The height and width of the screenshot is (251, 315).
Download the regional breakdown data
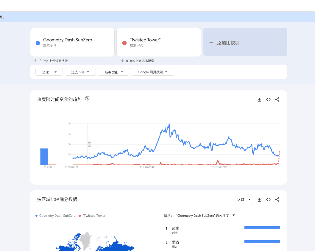[x=259, y=199]
